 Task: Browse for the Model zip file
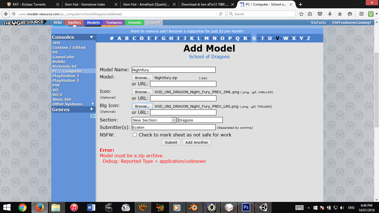[x=142, y=78]
